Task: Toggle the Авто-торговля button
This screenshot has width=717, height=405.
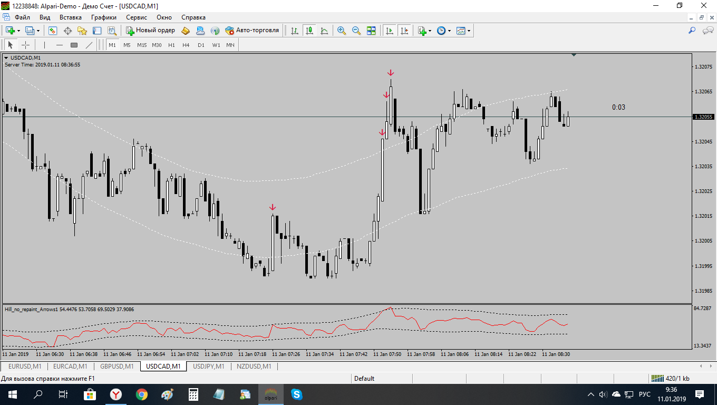Action: (x=252, y=31)
